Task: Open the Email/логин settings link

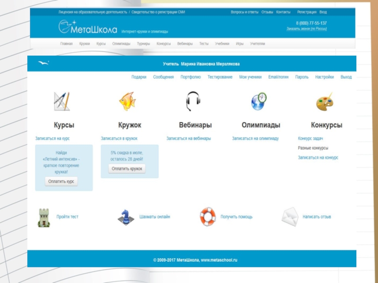Action: coord(278,77)
